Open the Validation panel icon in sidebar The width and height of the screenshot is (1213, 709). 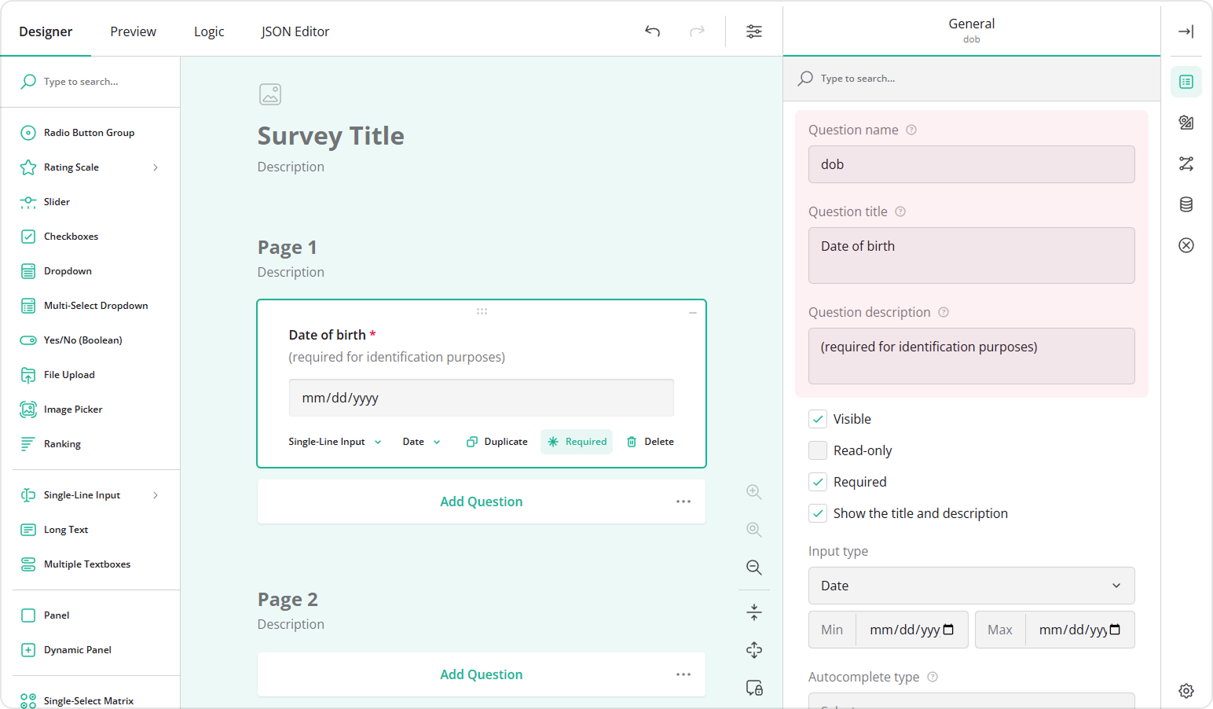(x=1186, y=244)
